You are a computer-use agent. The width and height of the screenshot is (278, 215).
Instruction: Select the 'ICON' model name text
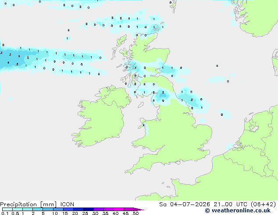(67, 204)
